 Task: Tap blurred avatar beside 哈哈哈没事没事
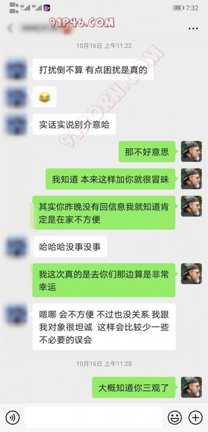[16, 247]
